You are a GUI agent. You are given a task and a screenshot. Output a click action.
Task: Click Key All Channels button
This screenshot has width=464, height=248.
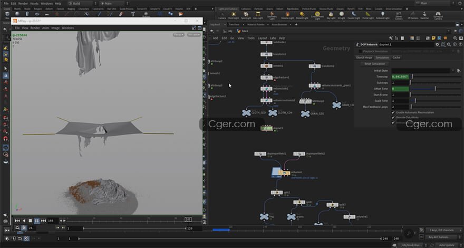point(441,237)
